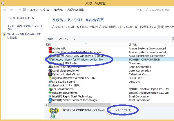174x121 pixels.
Task: Click the プログラムと機能の検索 search box
Action: [x=159, y=10]
